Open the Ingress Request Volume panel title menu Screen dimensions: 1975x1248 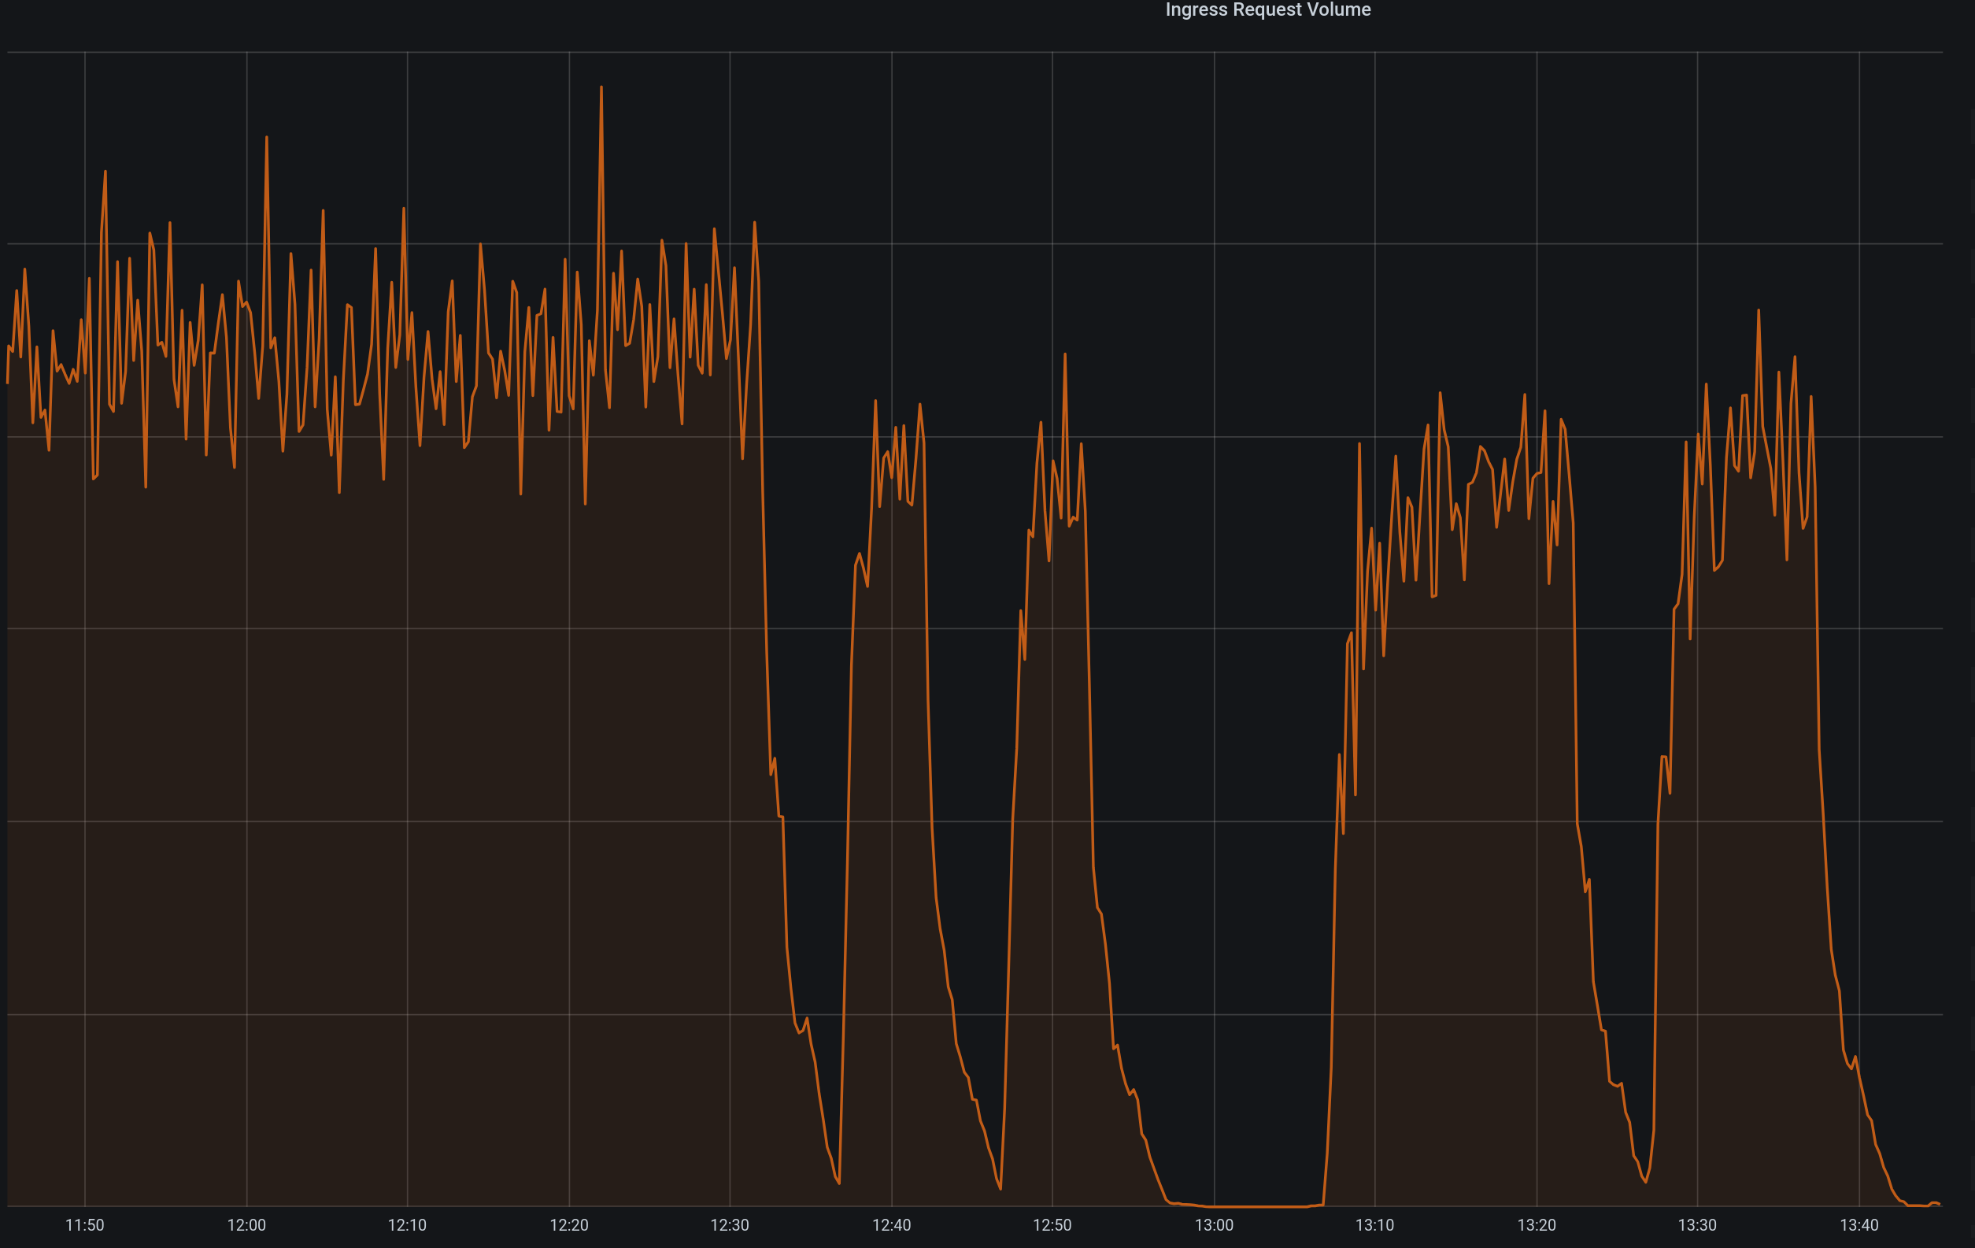(x=1267, y=10)
